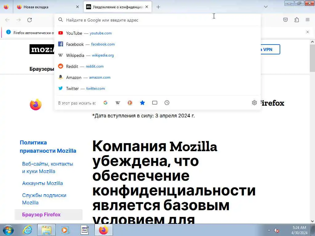This screenshot has height=236, width=315.
Task: Search in bookmarks star icon
Action: click(x=142, y=103)
